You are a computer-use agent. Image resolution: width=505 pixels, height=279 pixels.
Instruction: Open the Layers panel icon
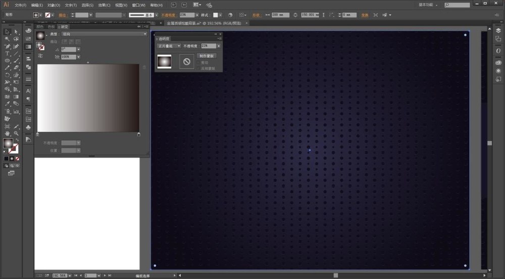(498, 30)
